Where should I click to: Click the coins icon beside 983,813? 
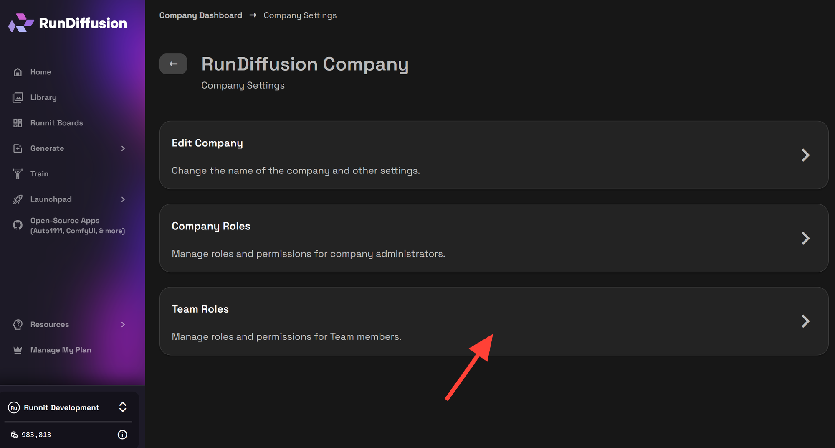[x=14, y=435]
